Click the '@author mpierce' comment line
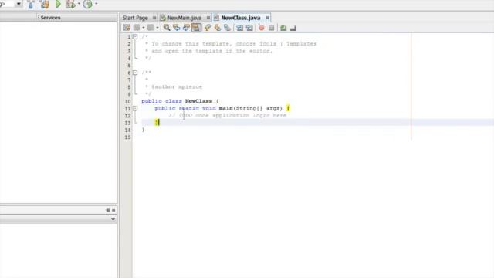 tap(174, 87)
